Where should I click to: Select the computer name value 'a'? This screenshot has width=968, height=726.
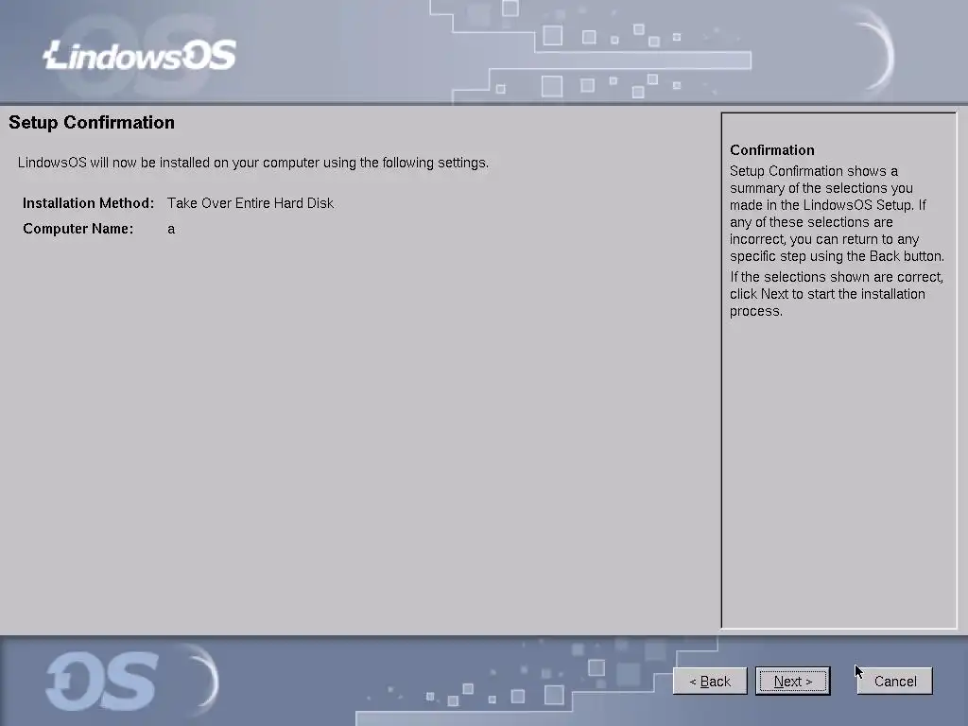point(171,230)
